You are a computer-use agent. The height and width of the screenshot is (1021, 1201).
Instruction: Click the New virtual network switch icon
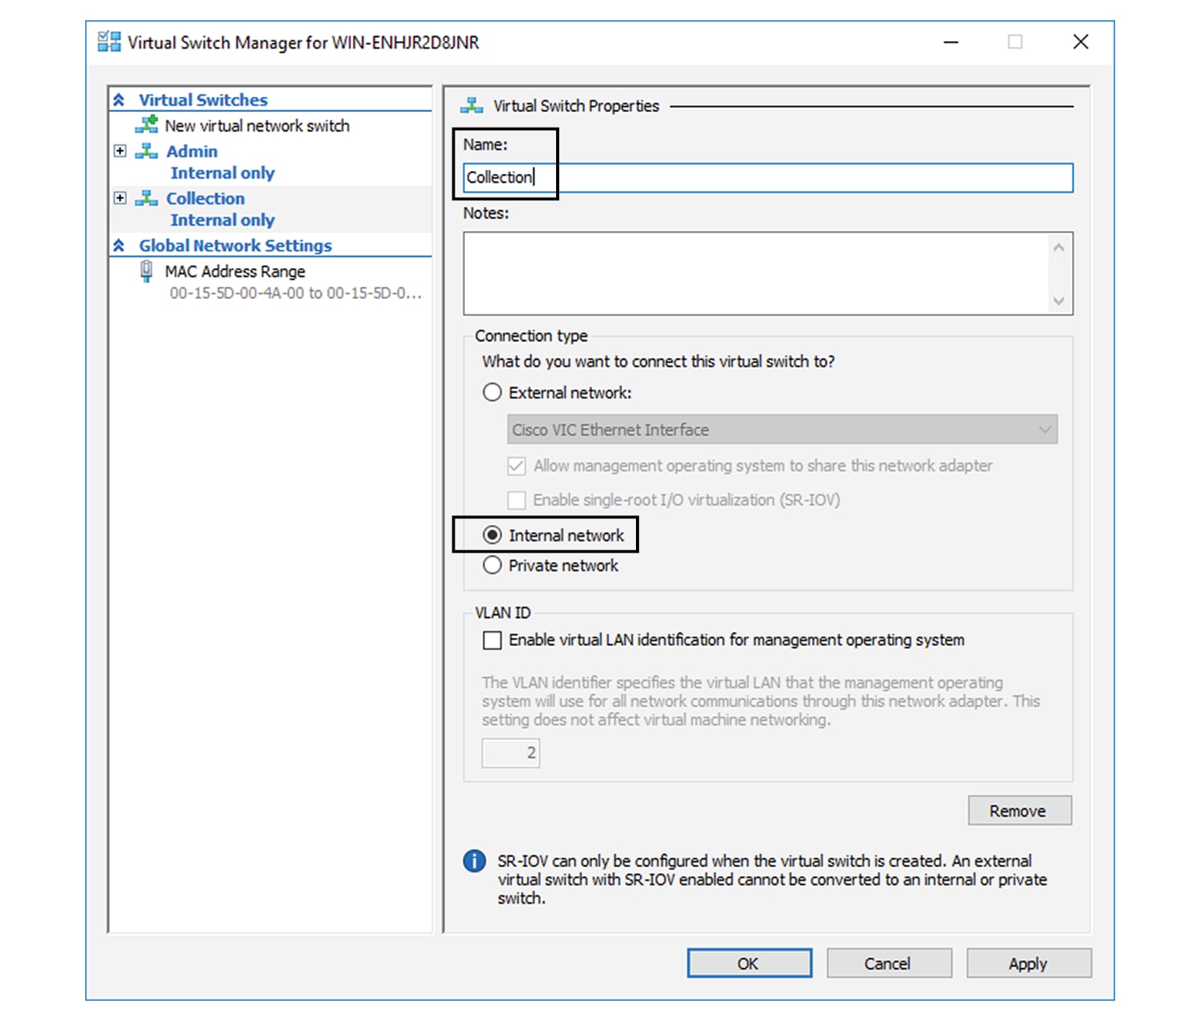pyautogui.click(x=147, y=125)
